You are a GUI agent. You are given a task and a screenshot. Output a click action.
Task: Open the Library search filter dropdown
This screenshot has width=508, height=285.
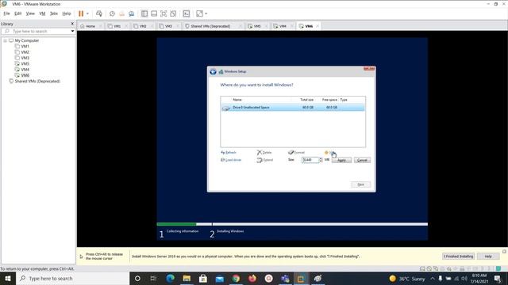[72, 31]
